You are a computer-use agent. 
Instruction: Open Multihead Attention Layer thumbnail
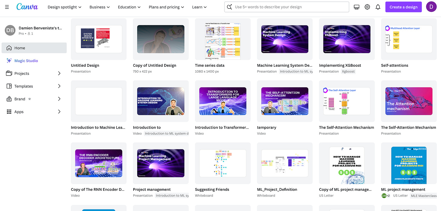[x=409, y=39]
